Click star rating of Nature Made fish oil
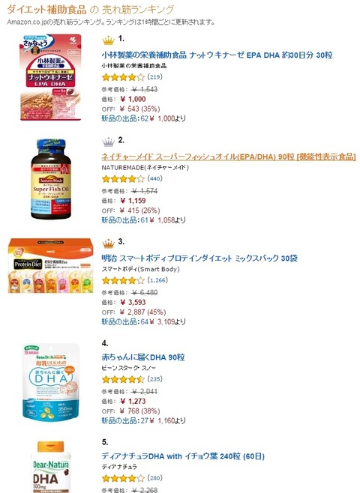The image size is (360, 493). click(x=123, y=179)
